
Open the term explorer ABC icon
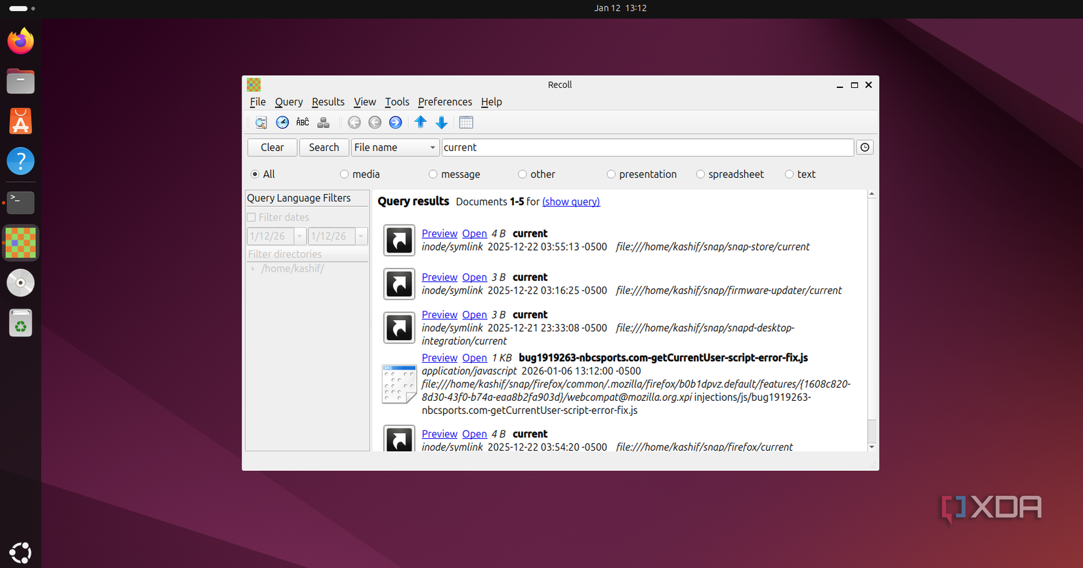tap(303, 123)
